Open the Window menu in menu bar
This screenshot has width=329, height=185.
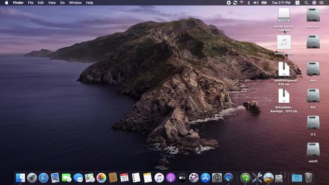tap(75, 3)
